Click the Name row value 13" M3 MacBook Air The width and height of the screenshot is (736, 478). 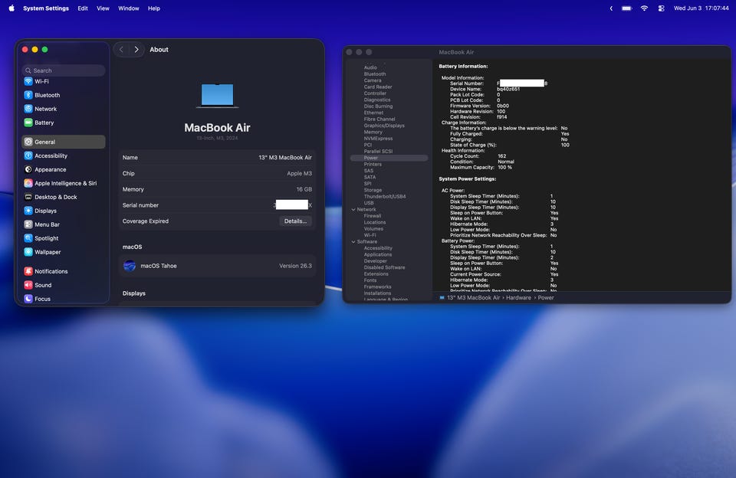click(285, 158)
